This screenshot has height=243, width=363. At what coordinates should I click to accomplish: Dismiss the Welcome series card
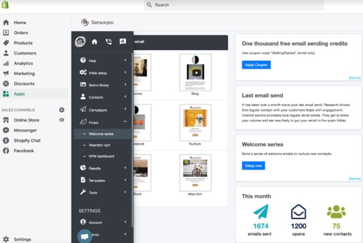point(355,178)
